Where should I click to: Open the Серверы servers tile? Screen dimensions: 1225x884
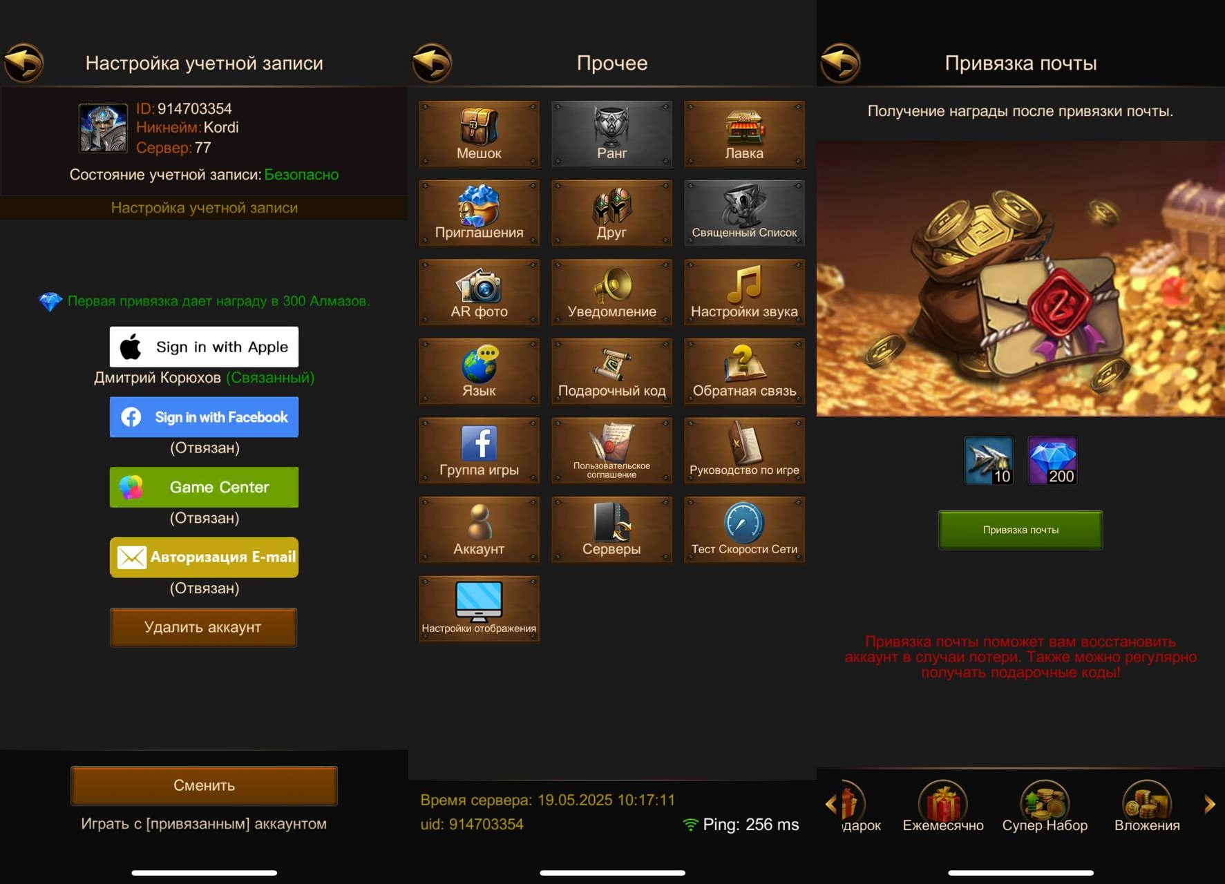point(611,530)
